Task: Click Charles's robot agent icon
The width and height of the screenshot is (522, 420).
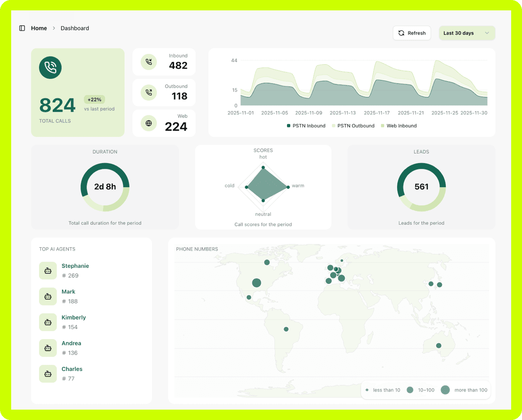Action: (x=48, y=374)
